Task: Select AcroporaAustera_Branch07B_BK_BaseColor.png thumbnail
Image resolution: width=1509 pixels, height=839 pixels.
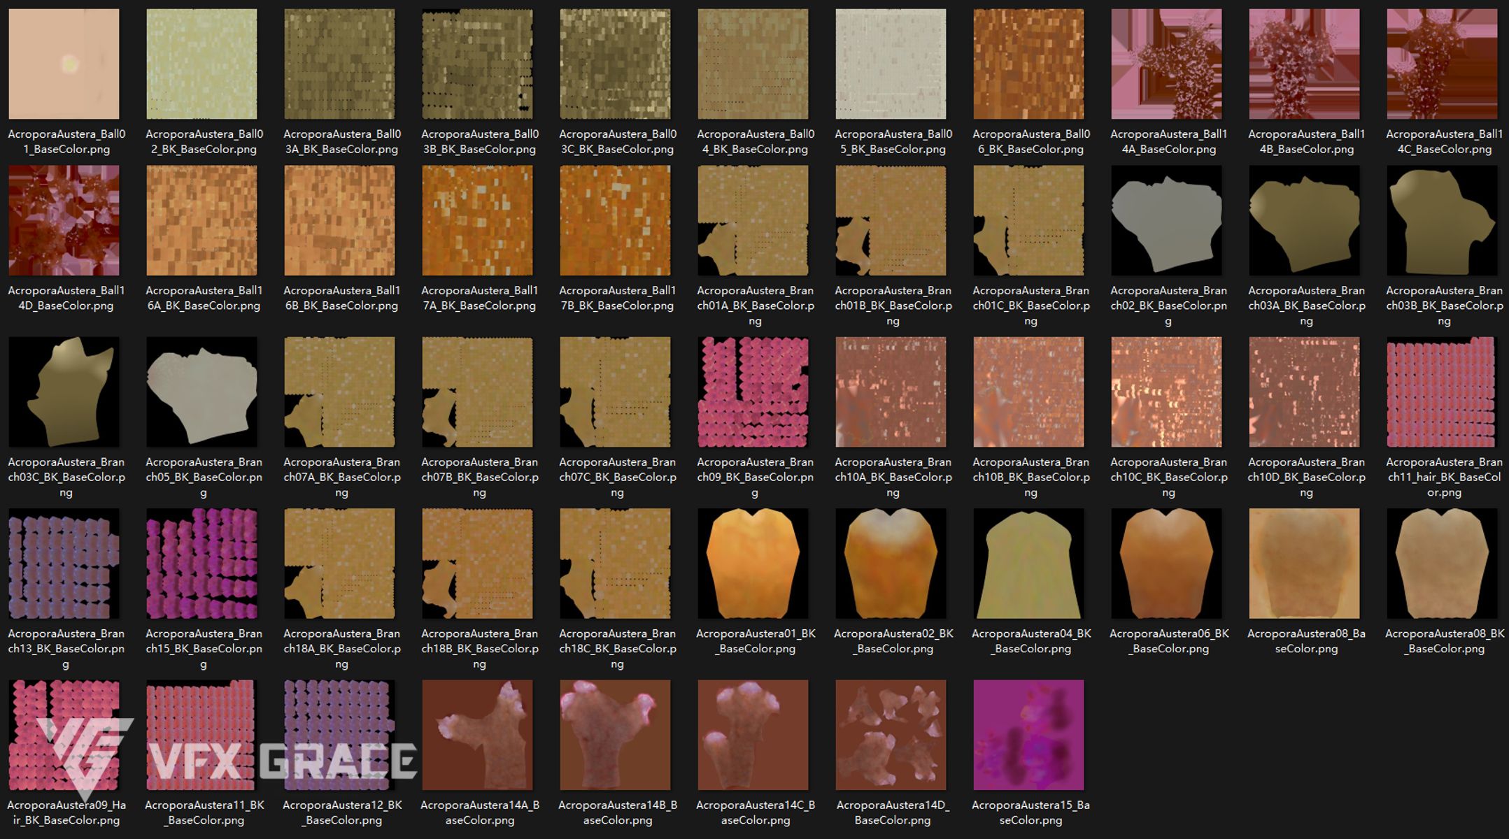Action: (477, 392)
